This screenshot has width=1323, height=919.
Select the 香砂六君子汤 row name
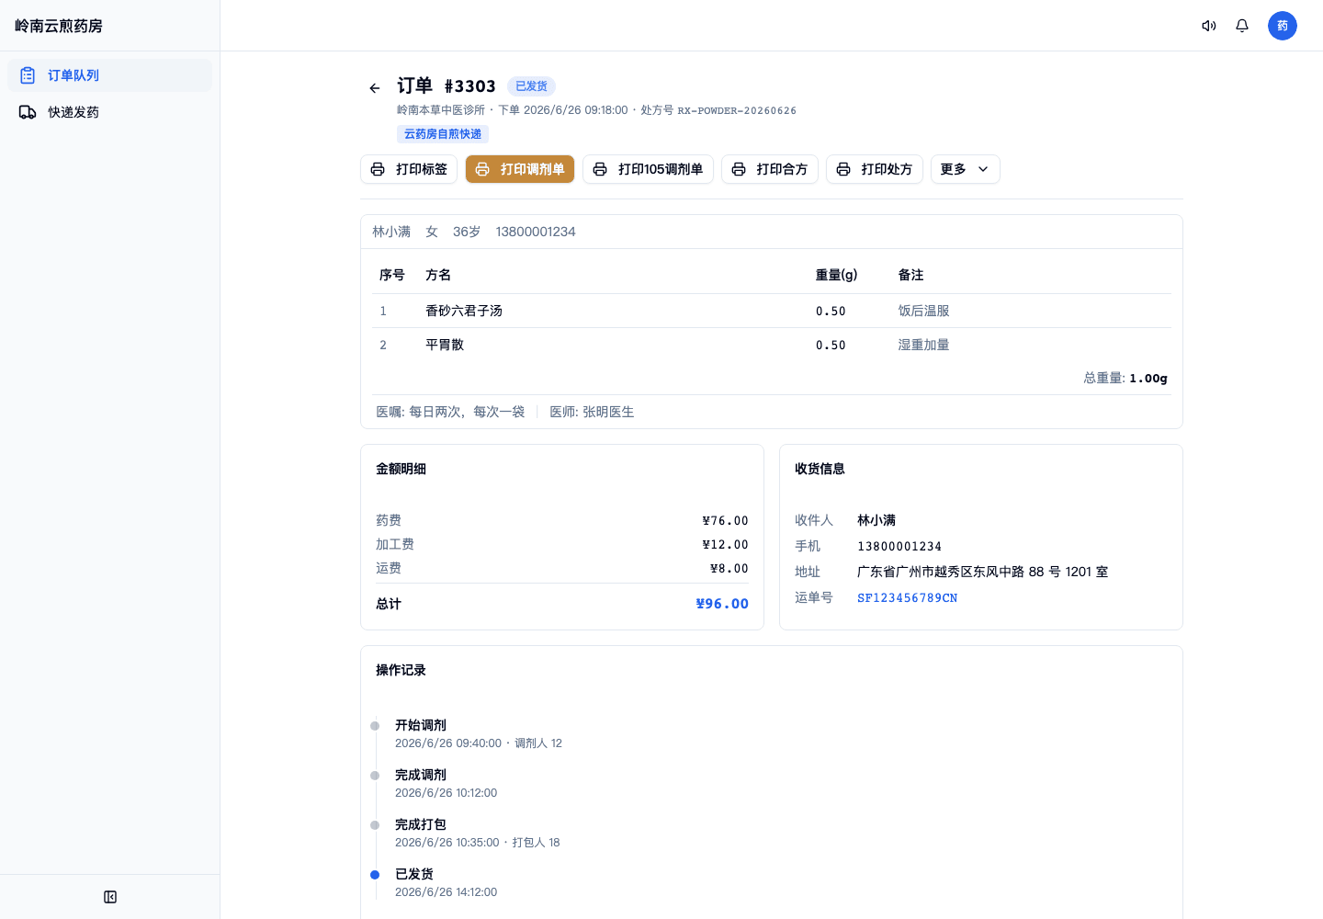tap(464, 311)
